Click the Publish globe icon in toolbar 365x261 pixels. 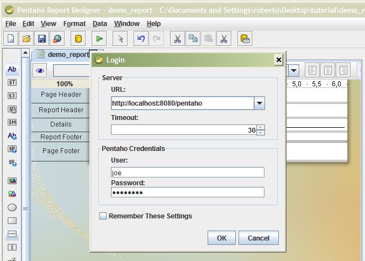pos(57,39)
